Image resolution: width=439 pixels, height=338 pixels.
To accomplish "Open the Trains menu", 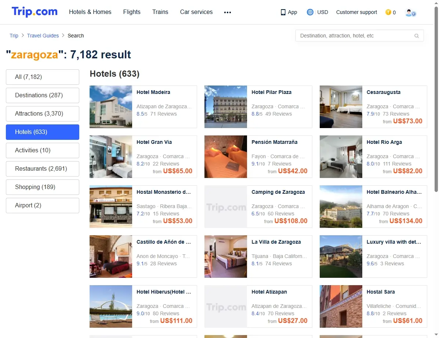I will coord(160,12).
